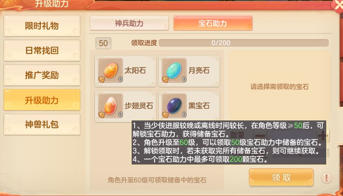Open the 日常找回 sidebar menu
This screenshot has height=196, width=343.
tap(42, 51)
